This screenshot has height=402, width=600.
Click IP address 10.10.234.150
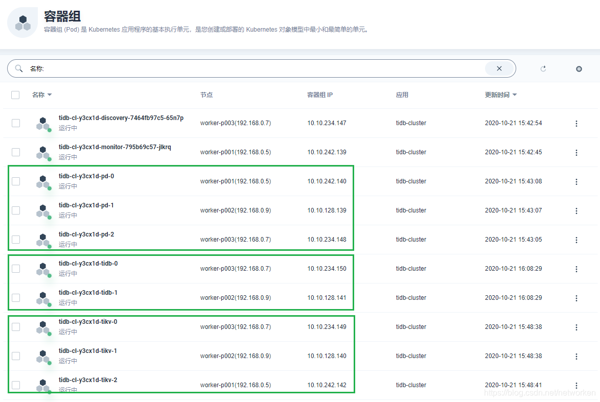327,269
